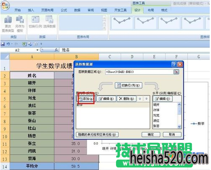Click the insert function fx icon
This screenshot has height=170, width=211.
(56, 50)
